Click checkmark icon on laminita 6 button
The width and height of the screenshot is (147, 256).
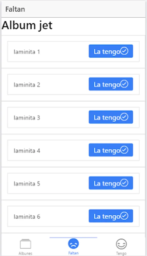124,216
